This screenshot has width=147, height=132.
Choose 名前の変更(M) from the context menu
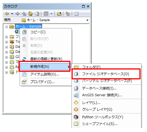coord(46,52)
